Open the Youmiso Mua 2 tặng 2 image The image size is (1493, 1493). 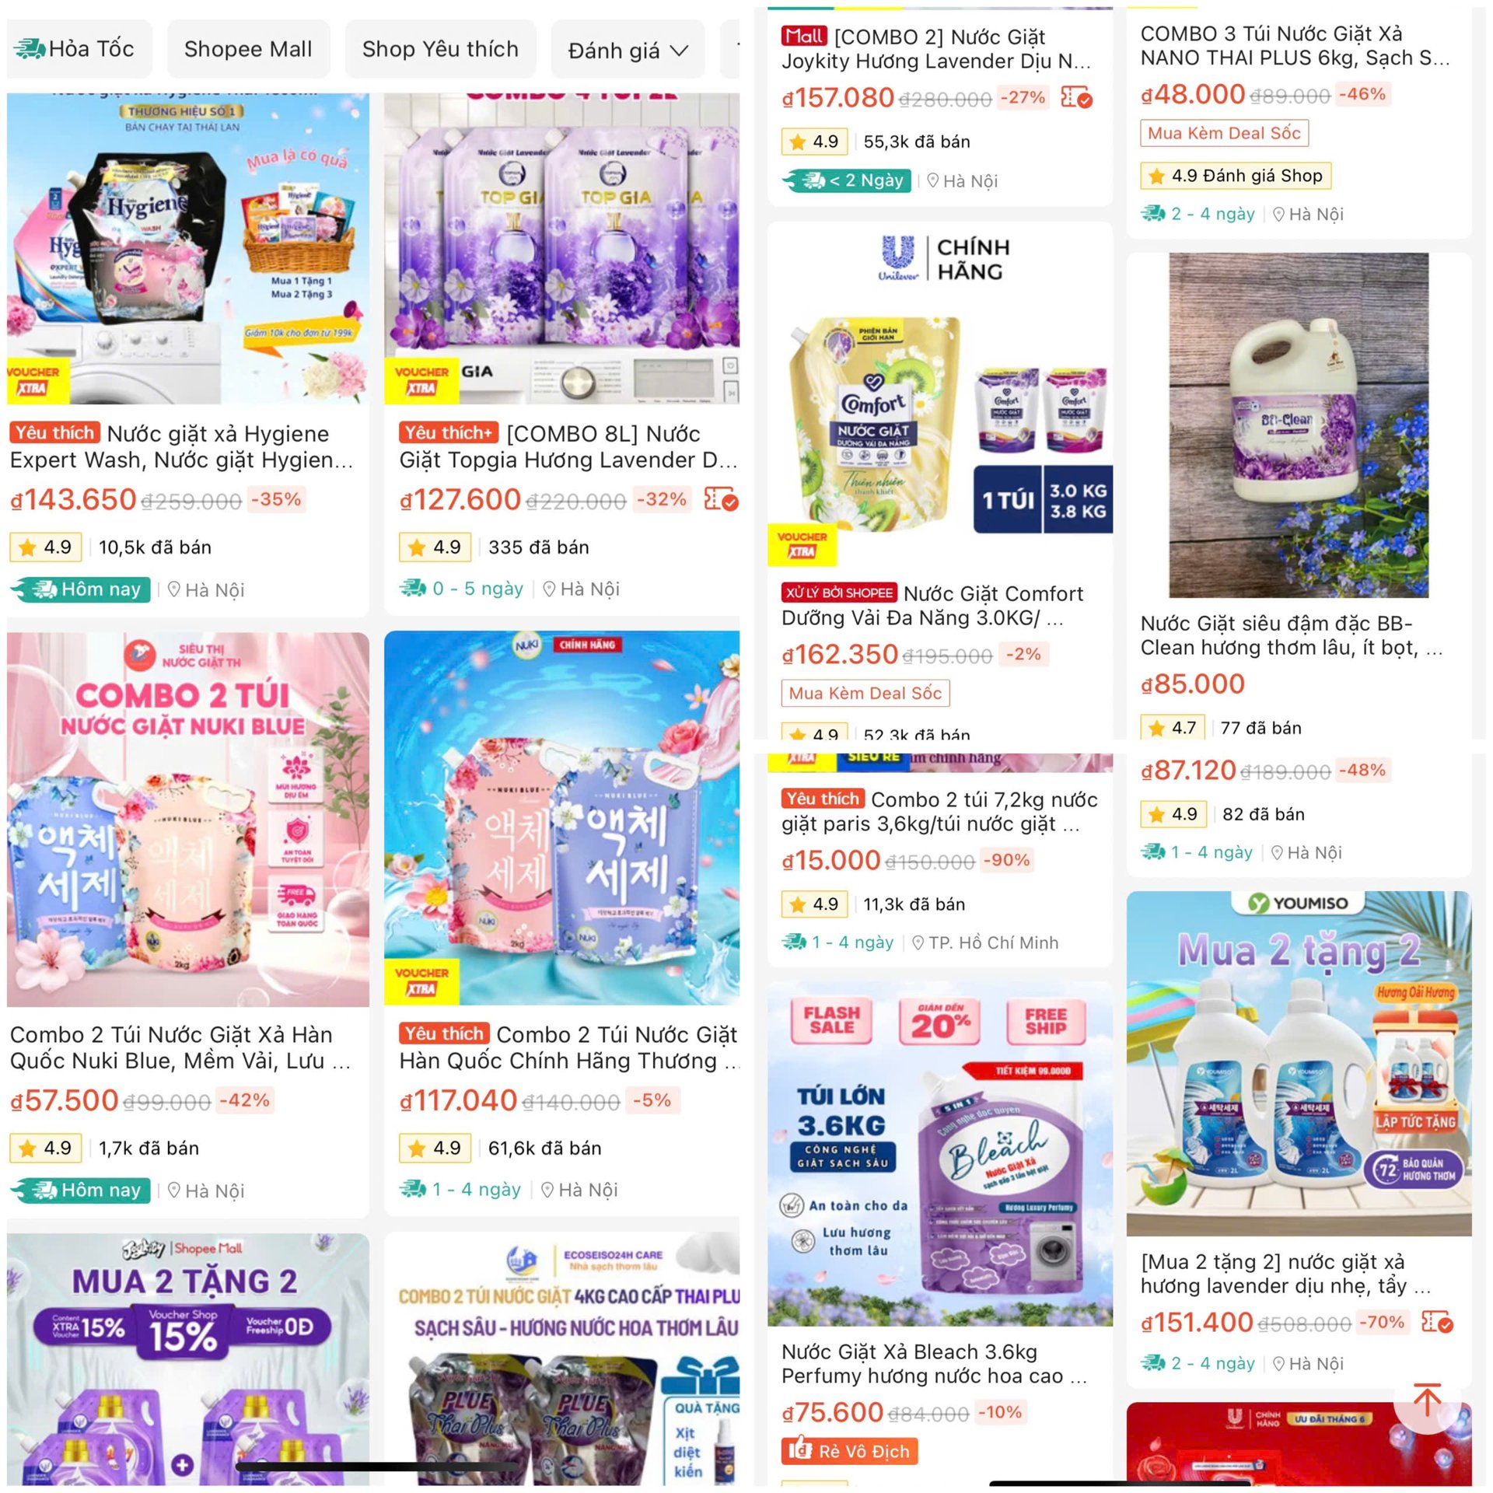point(1299,1063)
